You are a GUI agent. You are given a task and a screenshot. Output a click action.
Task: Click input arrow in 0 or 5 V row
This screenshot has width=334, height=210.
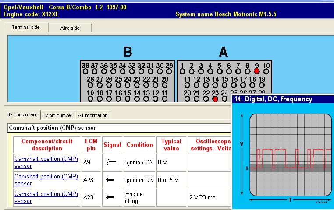pyautogui.click(x=110, y=180)
